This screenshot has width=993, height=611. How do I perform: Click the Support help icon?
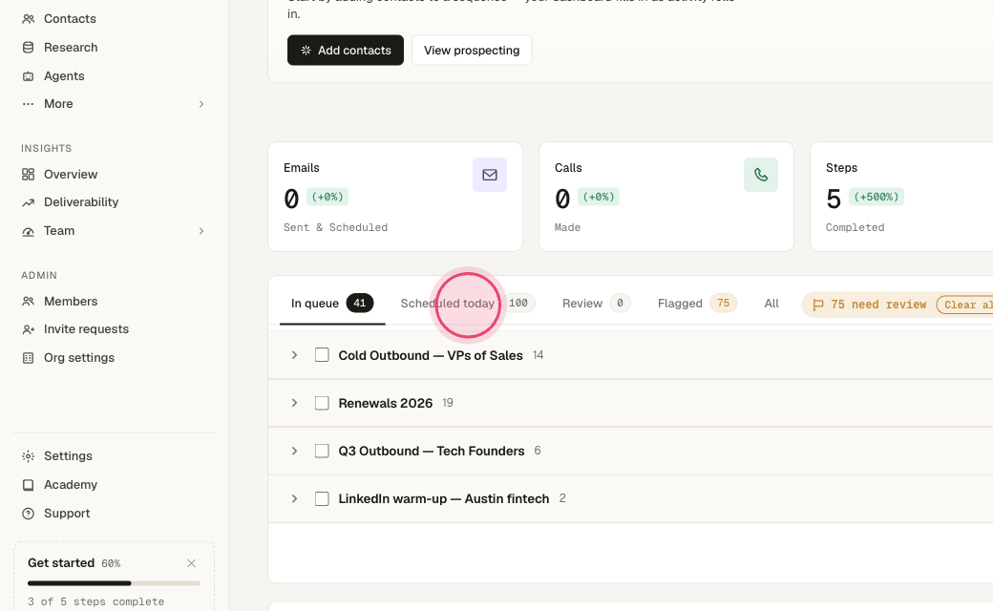[x=28, y=514]
